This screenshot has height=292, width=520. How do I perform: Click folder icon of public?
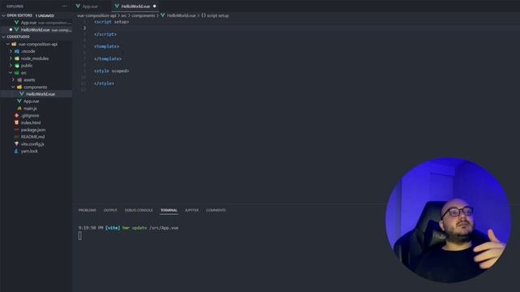coord(16,66)
